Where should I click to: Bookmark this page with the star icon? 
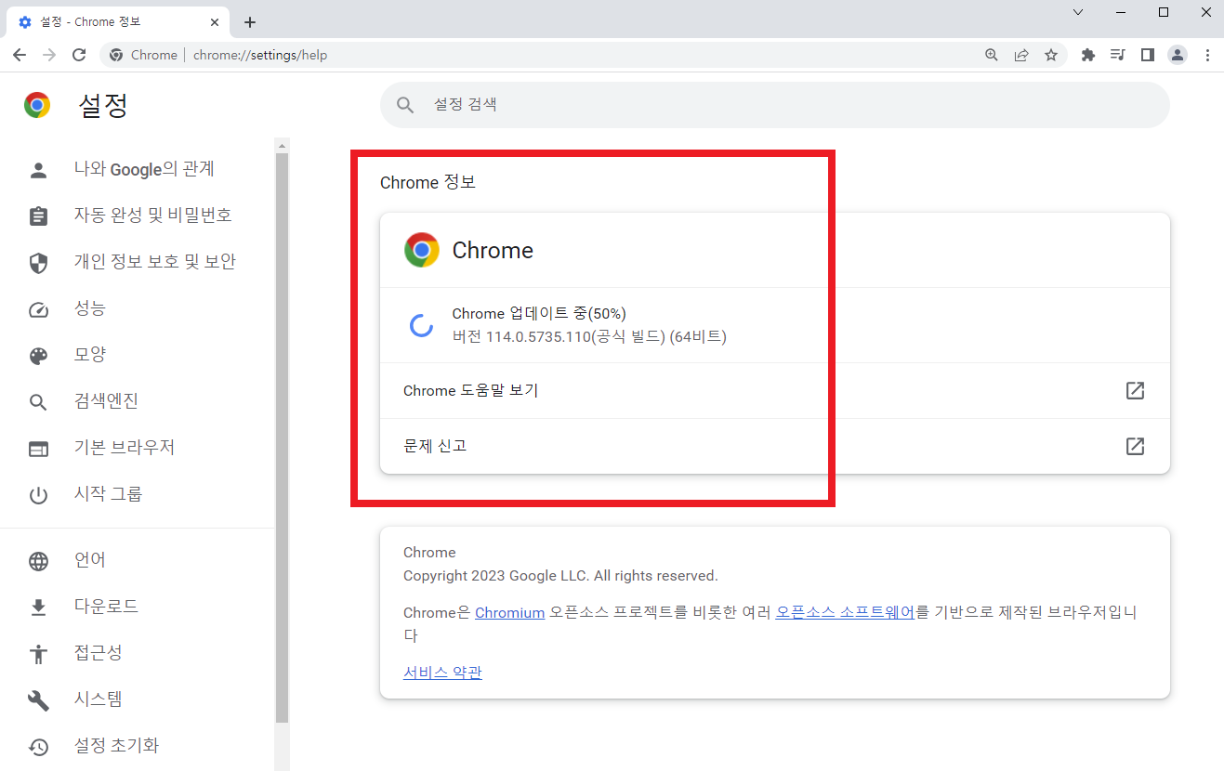[x=1051, y=55]
